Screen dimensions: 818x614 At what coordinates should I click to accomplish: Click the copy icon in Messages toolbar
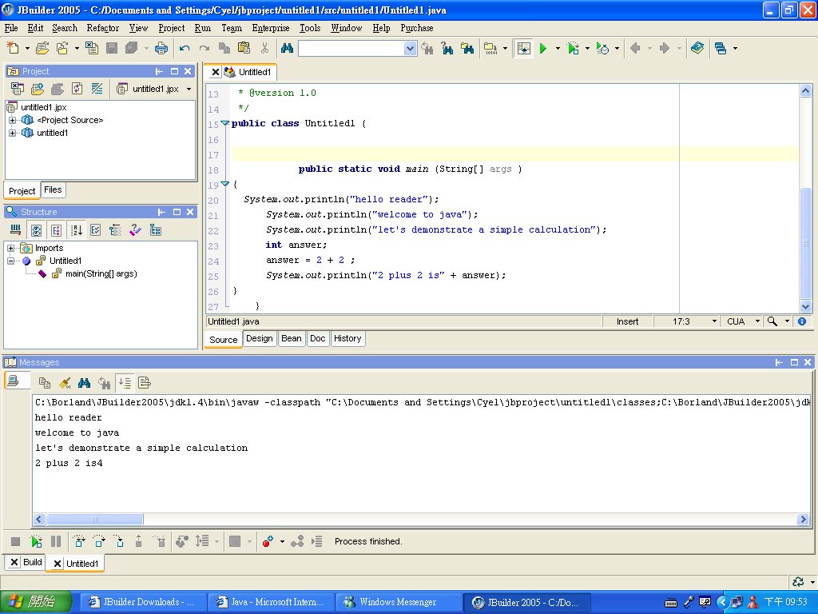pyautogui.click(x=45, y=383)
